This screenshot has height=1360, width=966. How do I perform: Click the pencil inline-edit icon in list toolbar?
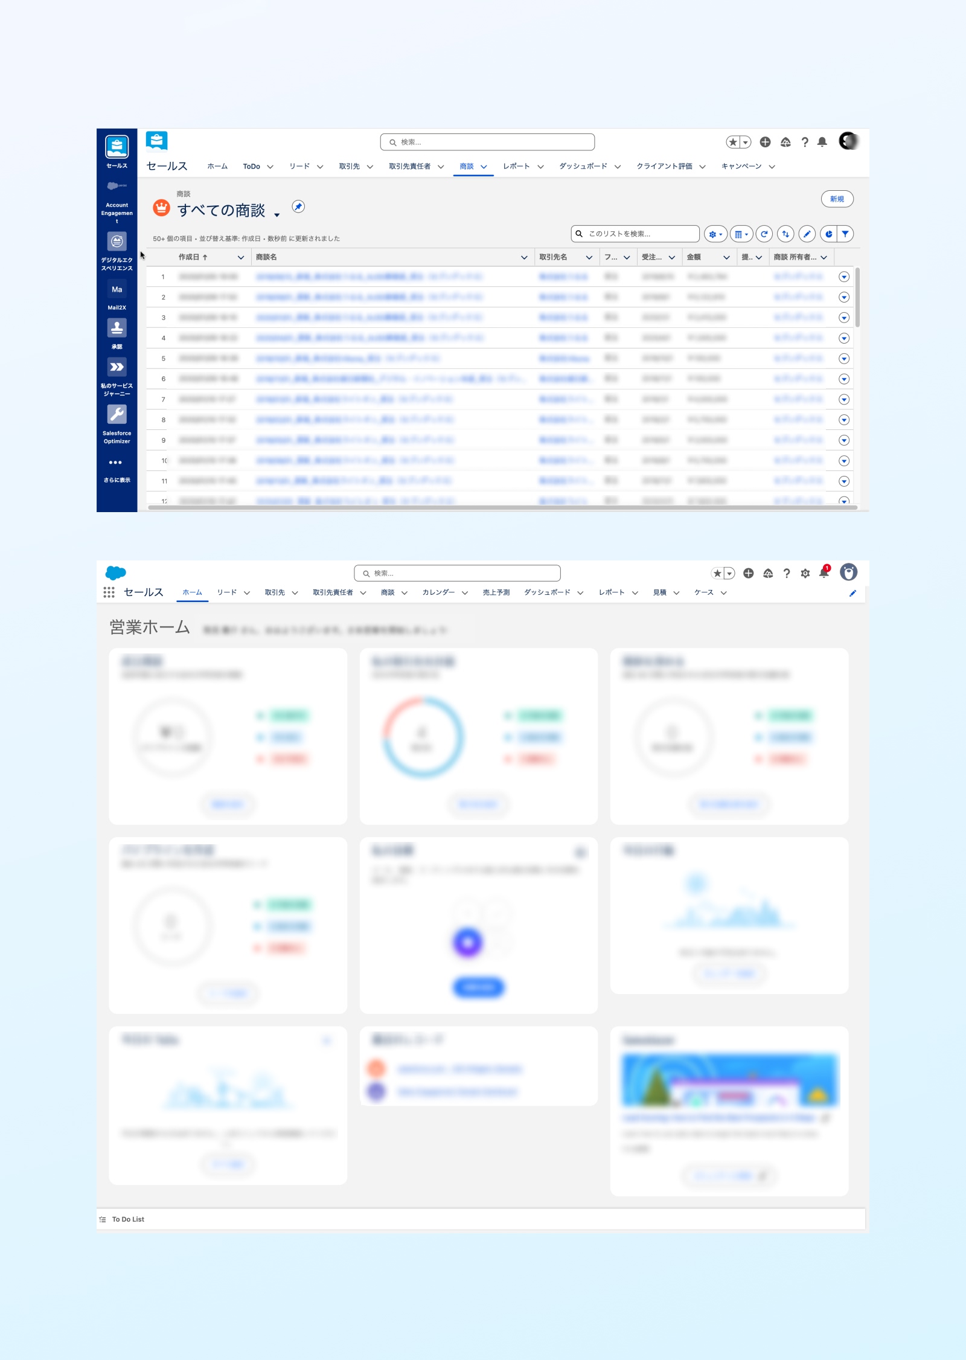(x=807, y=234)
